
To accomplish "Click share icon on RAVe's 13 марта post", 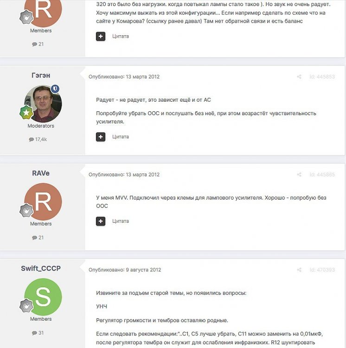I will click(299, 174).
